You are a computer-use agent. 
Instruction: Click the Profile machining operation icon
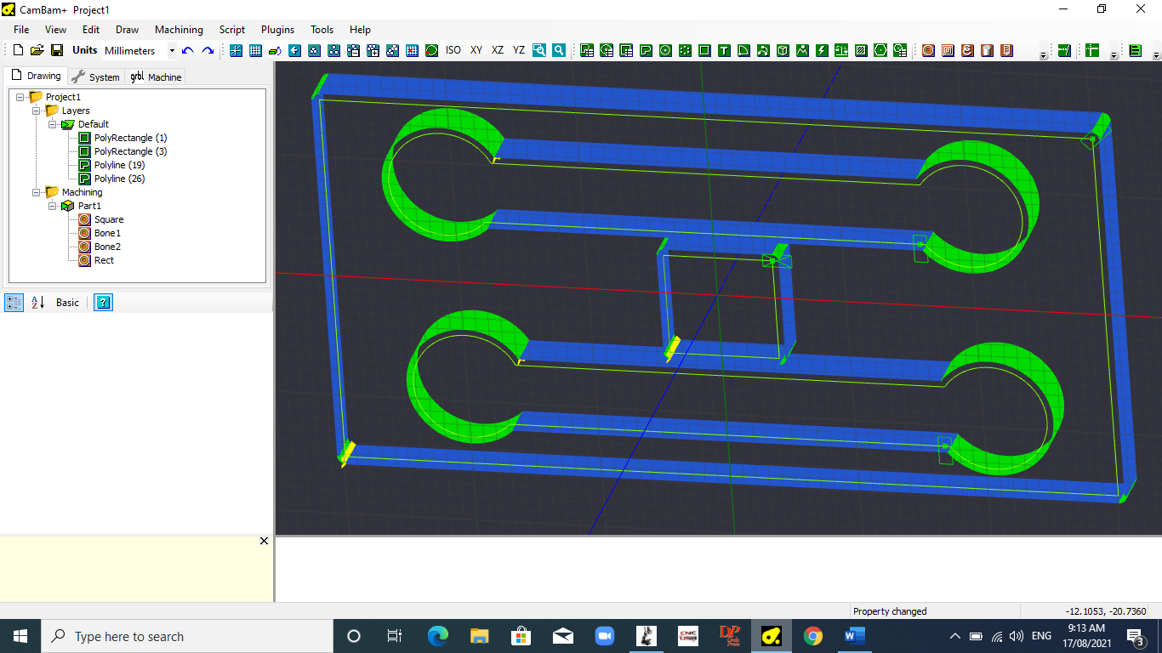coord(928,50)
